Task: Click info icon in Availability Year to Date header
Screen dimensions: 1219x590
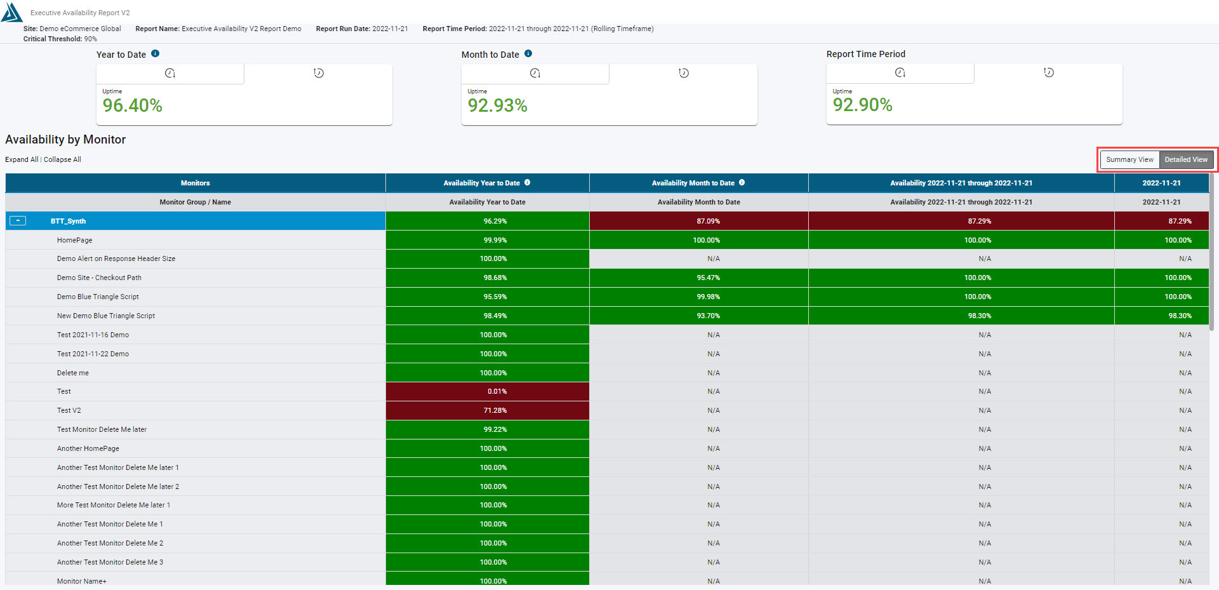Action: (528, 183)
